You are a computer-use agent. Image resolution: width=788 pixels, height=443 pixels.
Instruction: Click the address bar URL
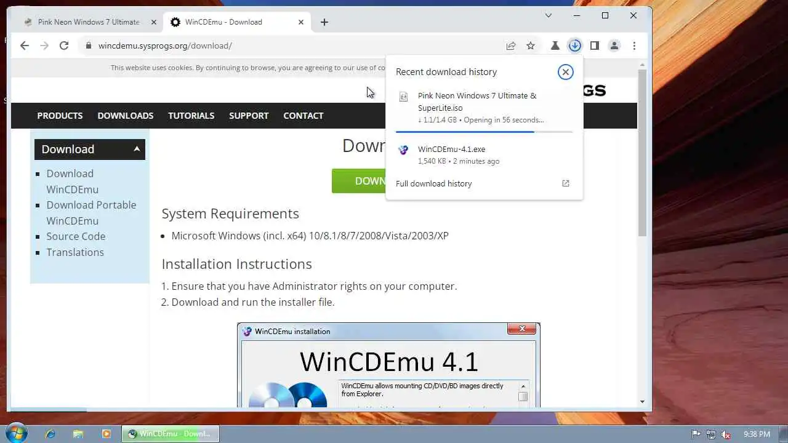click(x=165, y=46)
